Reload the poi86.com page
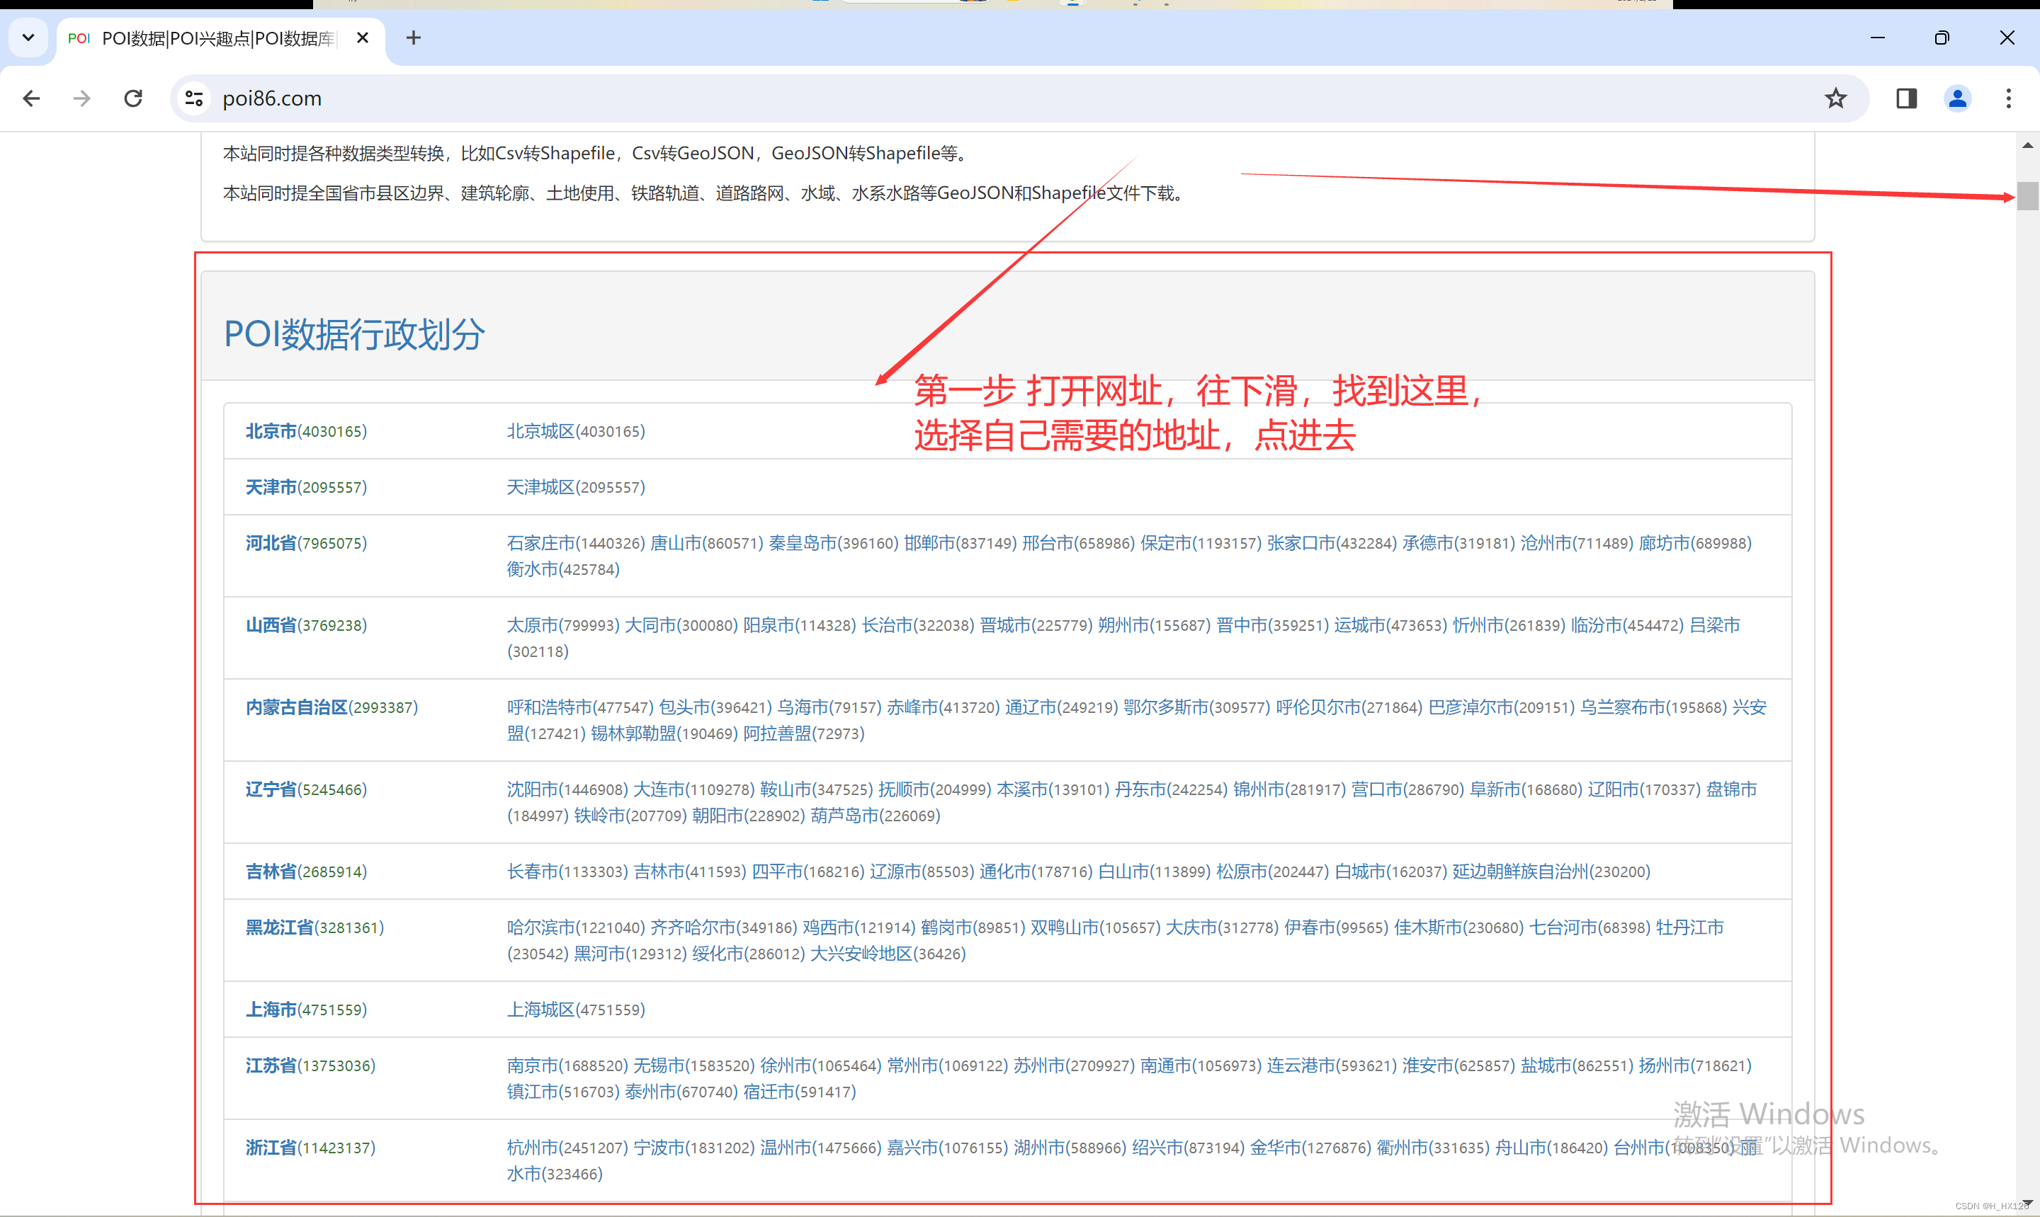This screenshot has height=1217, width=2040. (x=133, y=98)
